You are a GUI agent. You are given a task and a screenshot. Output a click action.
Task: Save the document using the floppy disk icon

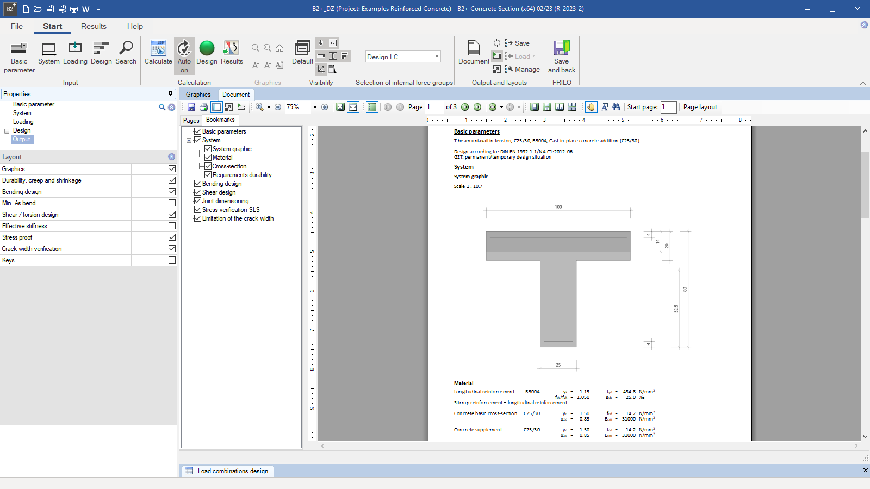(191, 107)
